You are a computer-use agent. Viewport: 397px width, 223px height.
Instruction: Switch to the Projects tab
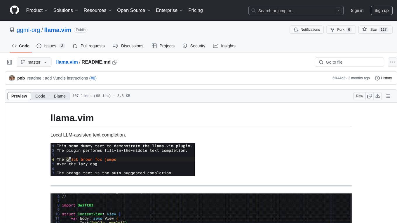[x=163, y=46]
